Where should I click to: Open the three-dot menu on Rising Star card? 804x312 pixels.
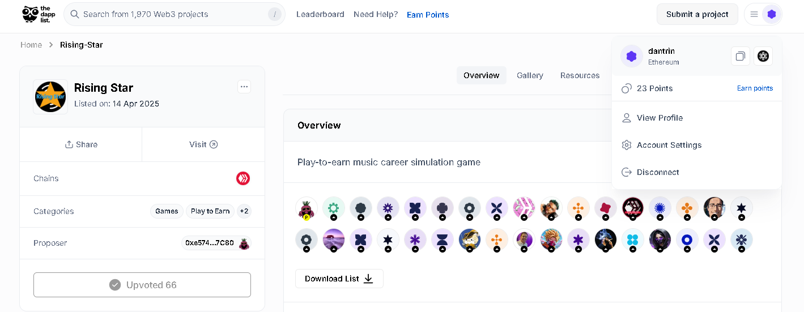pyautogui.click(x=244, y=87)
